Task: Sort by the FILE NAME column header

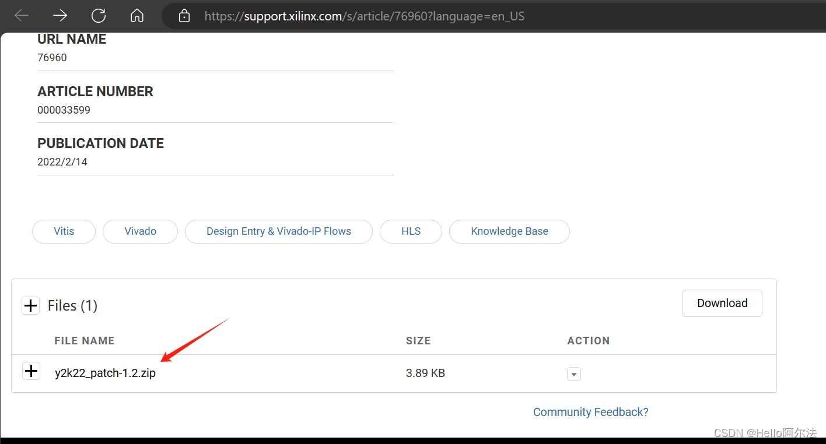Action: (85, 341)
